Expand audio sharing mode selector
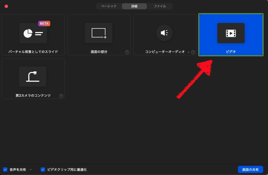 [30, 170]
